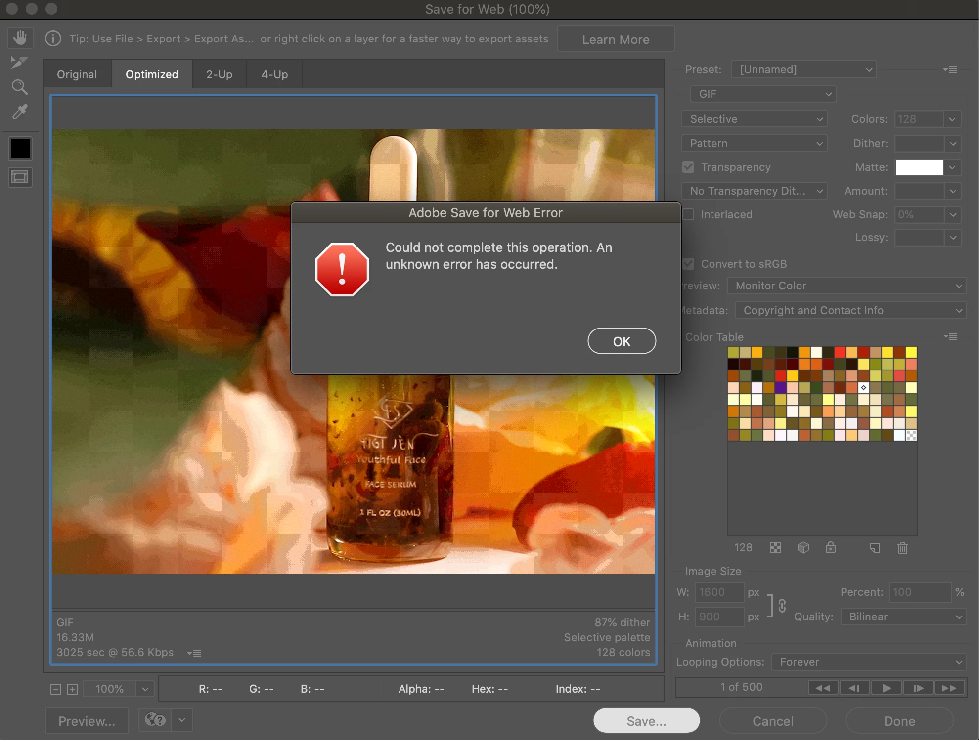Enable the Interlaced checkbox

click(x=688, y=214)
